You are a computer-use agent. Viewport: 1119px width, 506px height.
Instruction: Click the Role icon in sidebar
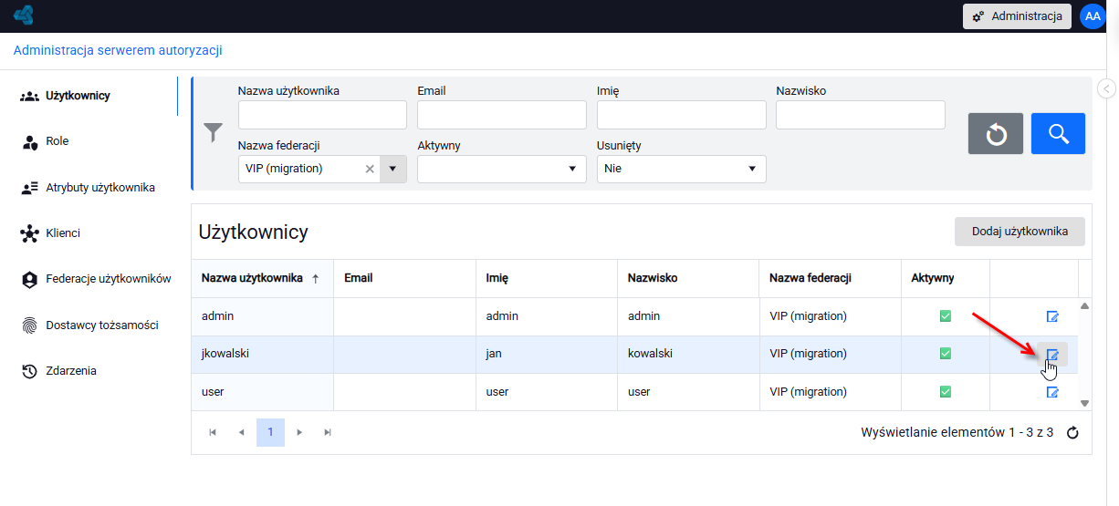click(28, 141)
